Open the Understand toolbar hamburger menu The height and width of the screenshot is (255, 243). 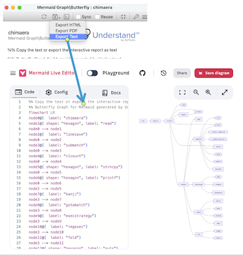[x=144, y=17]
